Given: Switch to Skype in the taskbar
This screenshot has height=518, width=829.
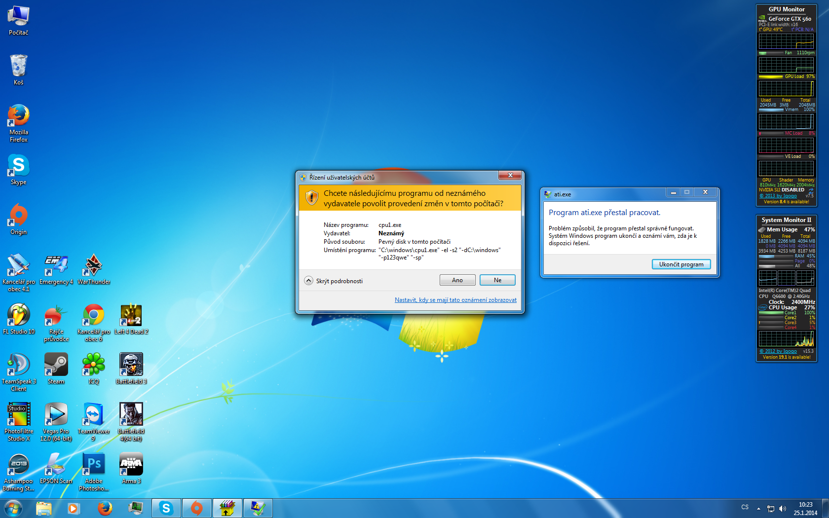Looking at the screenshot, I should pos(166,508).
